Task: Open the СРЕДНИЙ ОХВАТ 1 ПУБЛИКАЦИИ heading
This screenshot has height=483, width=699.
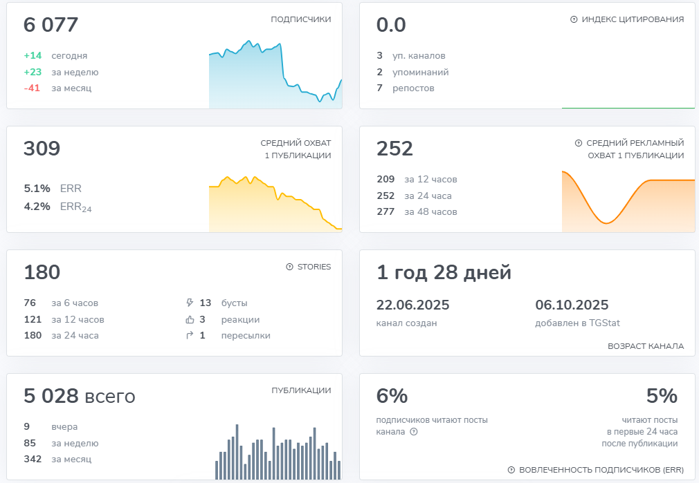Action: point(296,149)
